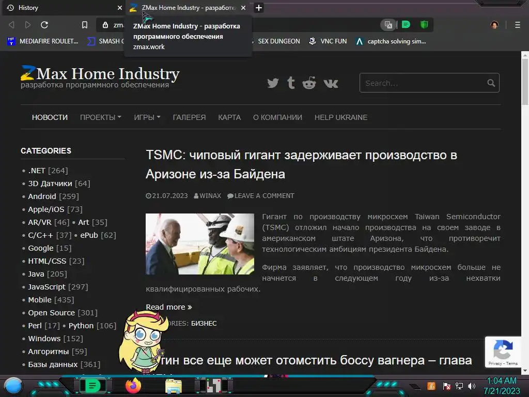Click the reCAPTCHA badge
This screenshot has width=529, height=397.
click(503, 353)
